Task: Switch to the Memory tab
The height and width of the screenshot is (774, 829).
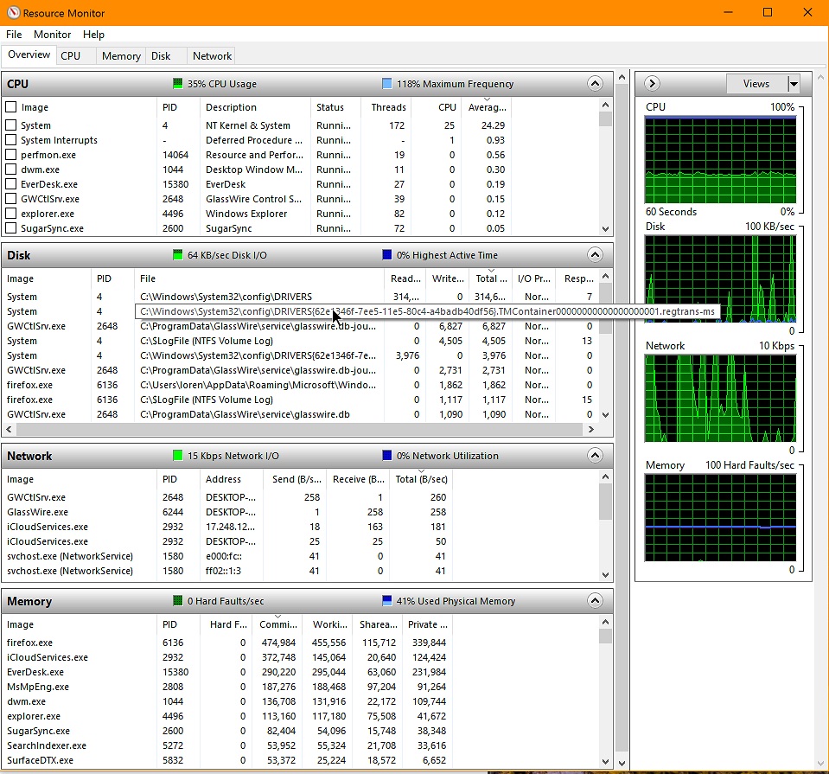Action: [121, 56]
